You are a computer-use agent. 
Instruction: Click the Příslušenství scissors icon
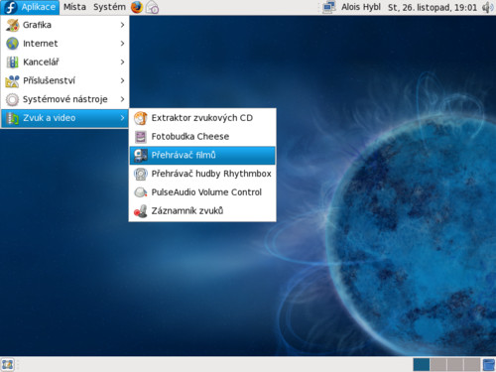(13, 81)
